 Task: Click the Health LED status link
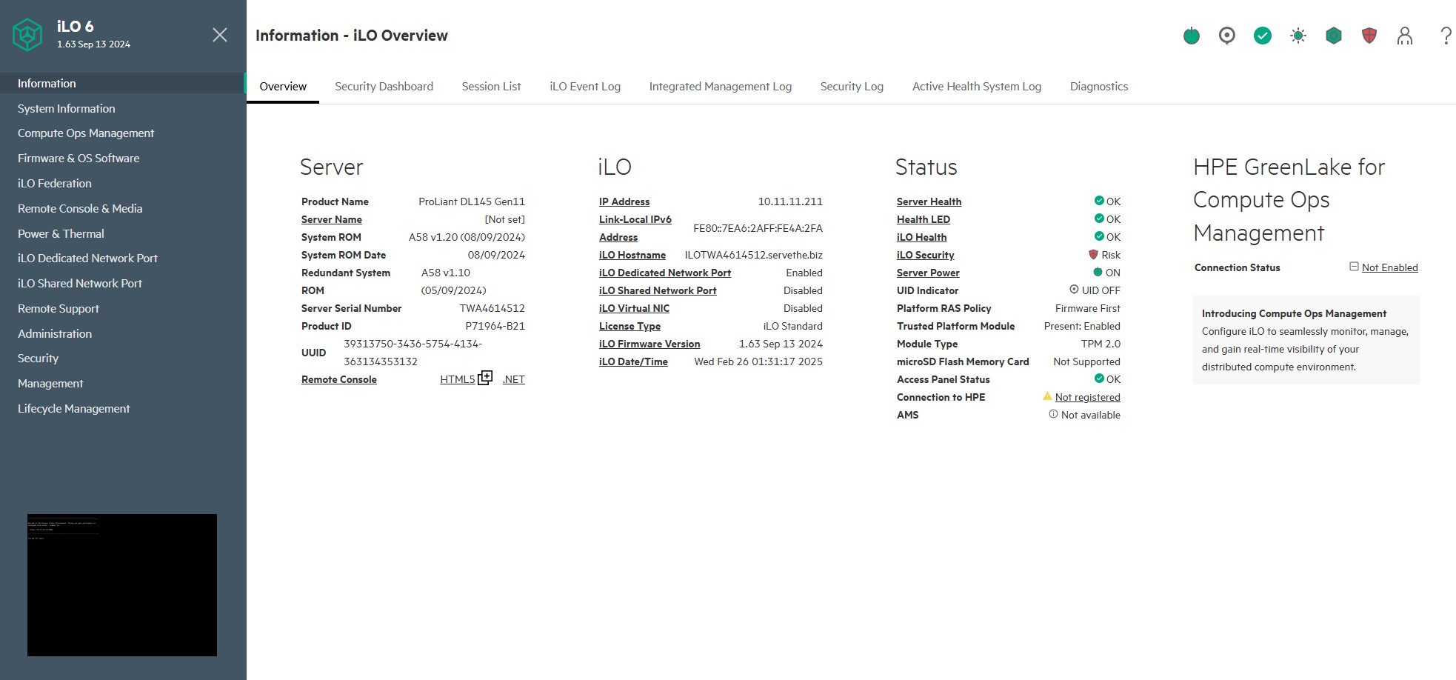pyautogui.click(x=924, y=219)
